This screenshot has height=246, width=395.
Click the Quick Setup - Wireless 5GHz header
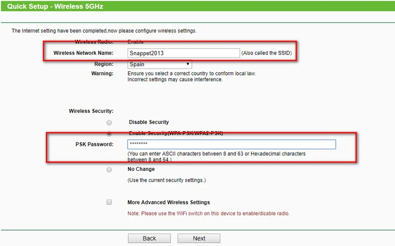pos(55,7)
